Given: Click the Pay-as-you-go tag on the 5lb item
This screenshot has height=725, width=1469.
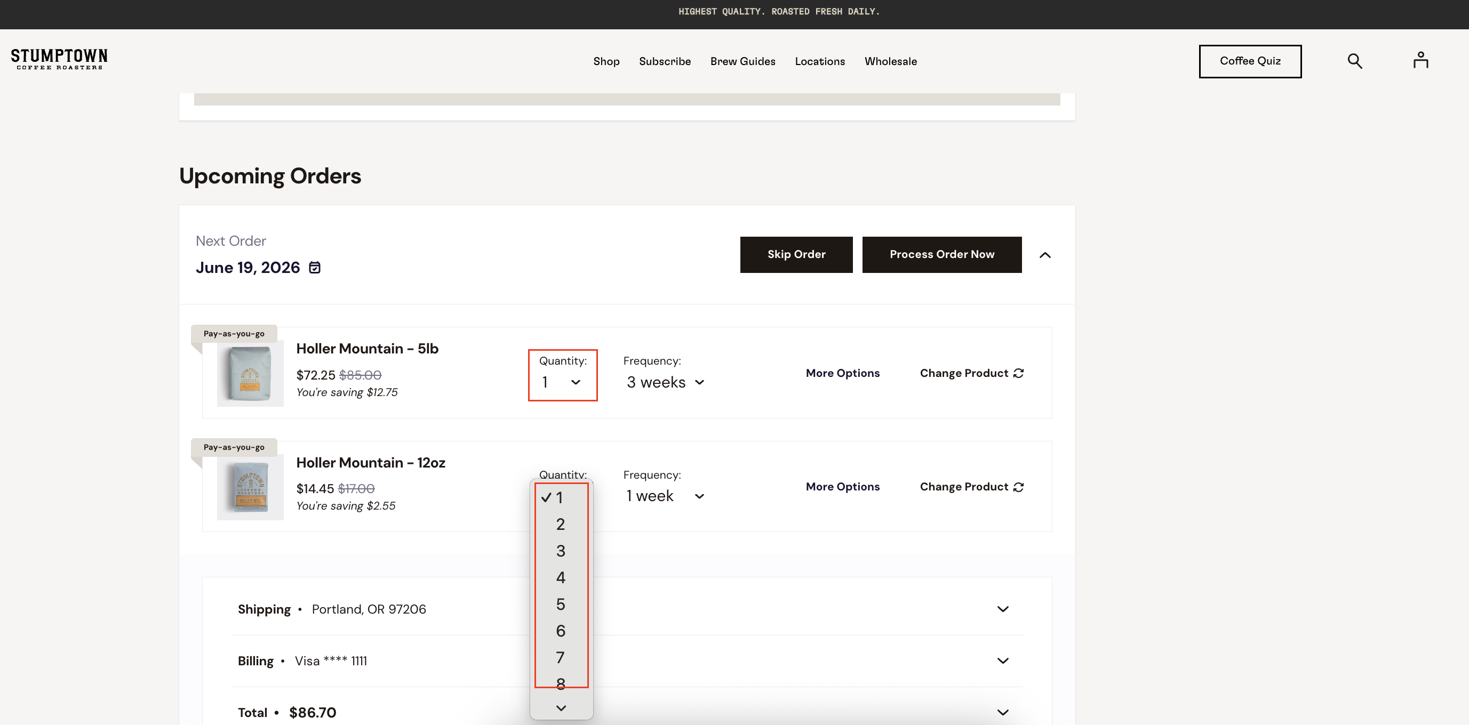Looking at the screenshot, I should (x=234, y=333).
